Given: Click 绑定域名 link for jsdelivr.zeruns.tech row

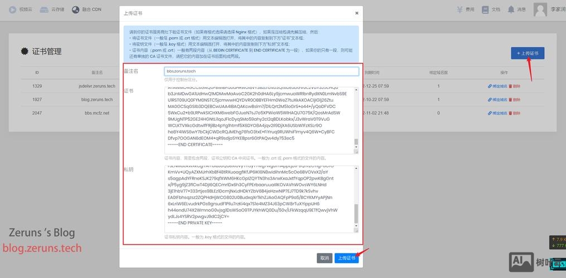Looking at the screenshot, I should pos(497,86).
